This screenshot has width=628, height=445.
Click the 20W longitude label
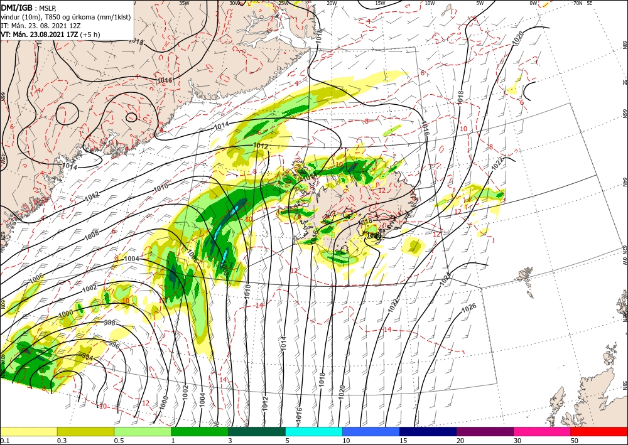(x=332, y=3)
